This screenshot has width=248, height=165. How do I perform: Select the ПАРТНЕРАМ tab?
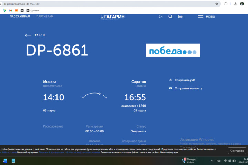45,16
